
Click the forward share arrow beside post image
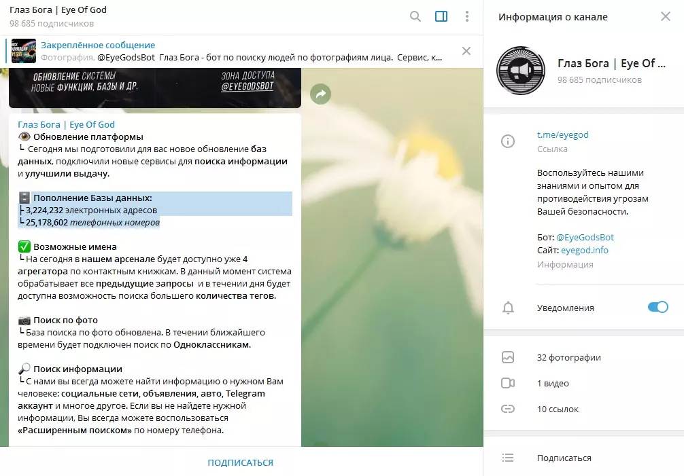pyautogui.click(x=321, y=94)
